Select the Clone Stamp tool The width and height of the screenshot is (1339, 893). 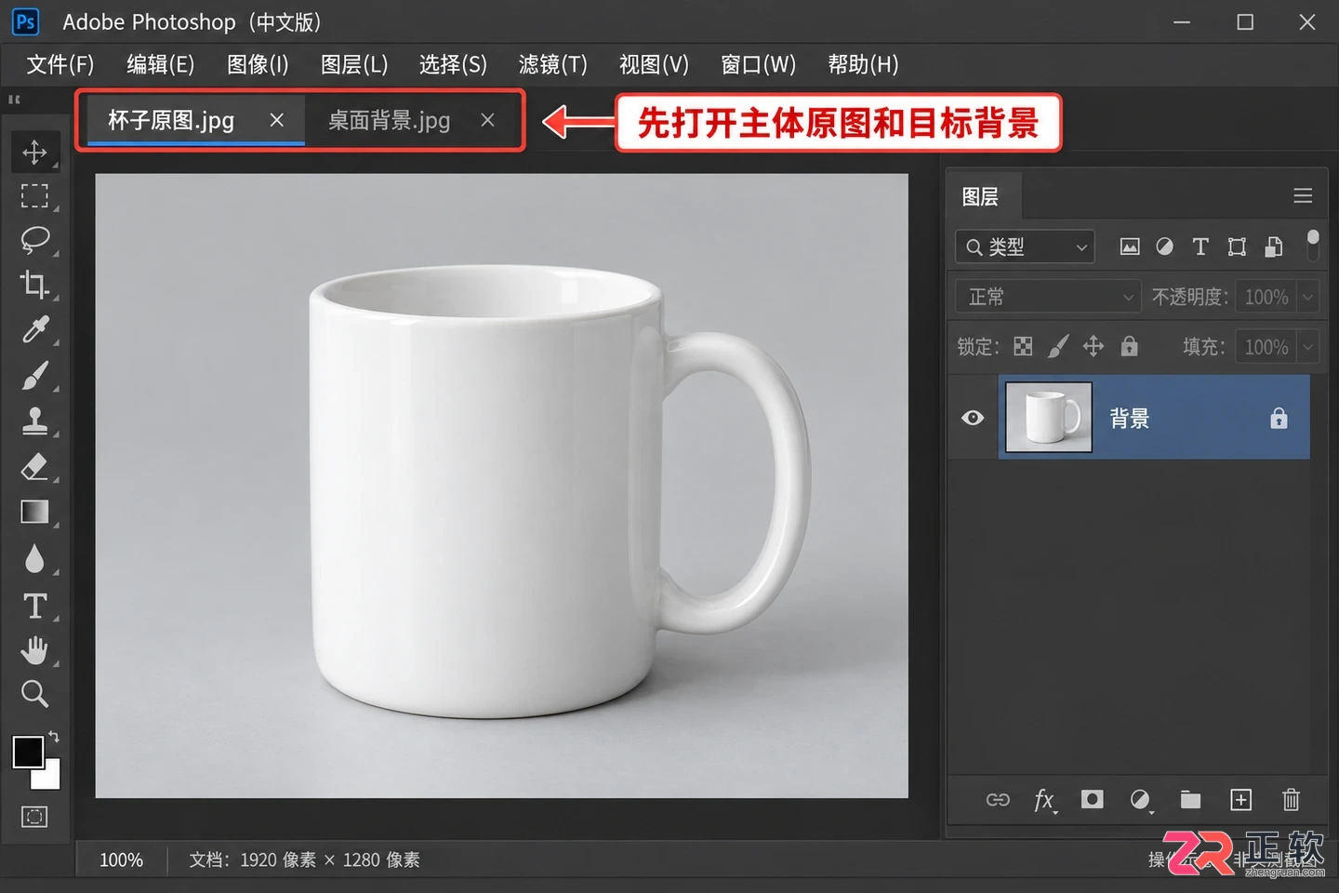point(34,420)
